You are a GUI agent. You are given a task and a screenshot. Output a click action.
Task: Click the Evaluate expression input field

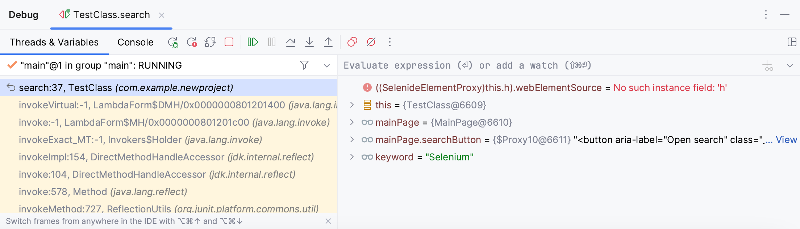(x=543, y=65)
